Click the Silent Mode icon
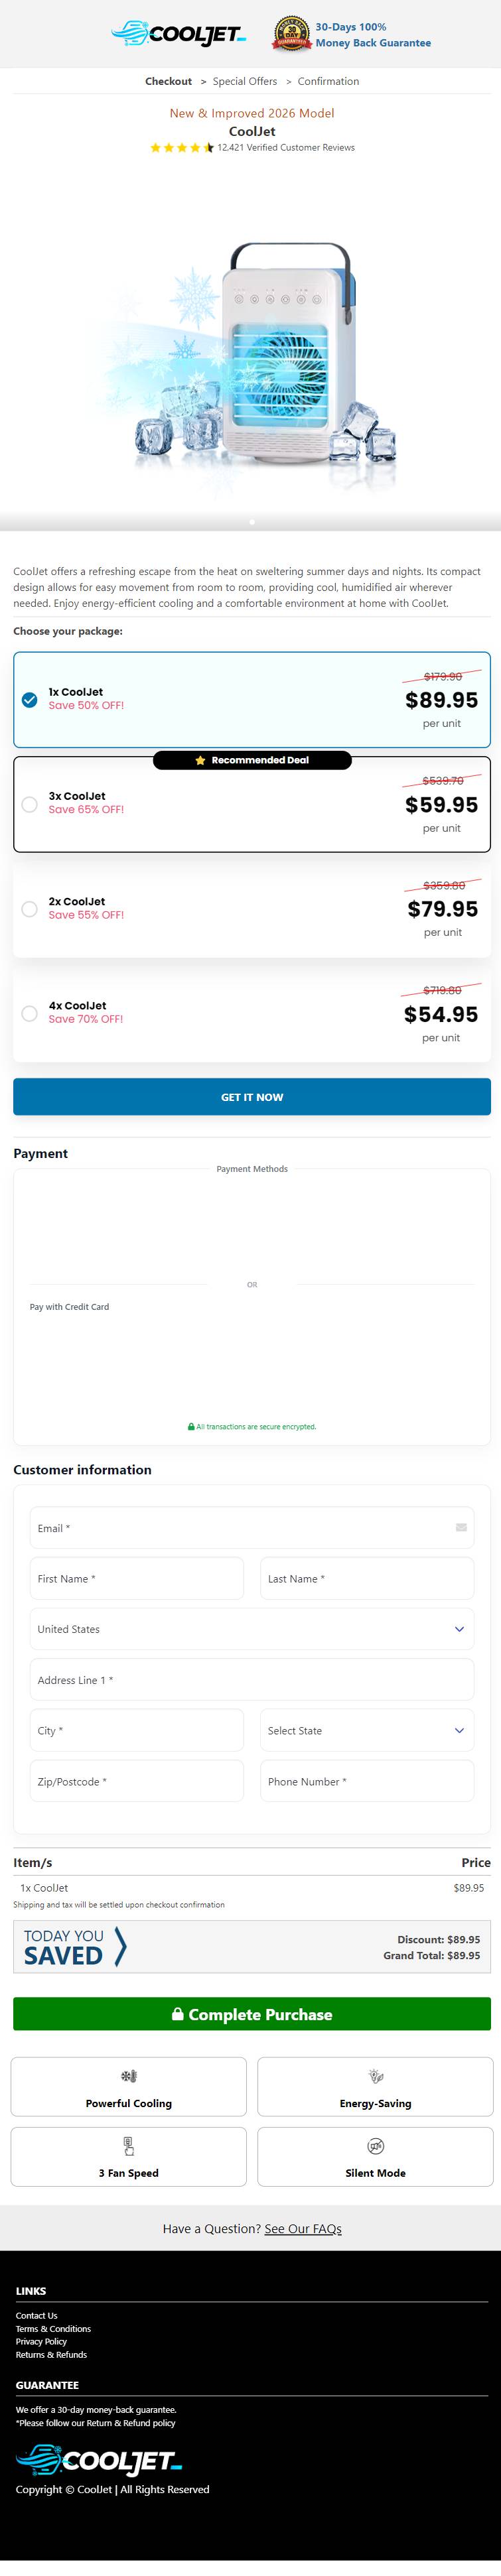 pos(376,2145)
